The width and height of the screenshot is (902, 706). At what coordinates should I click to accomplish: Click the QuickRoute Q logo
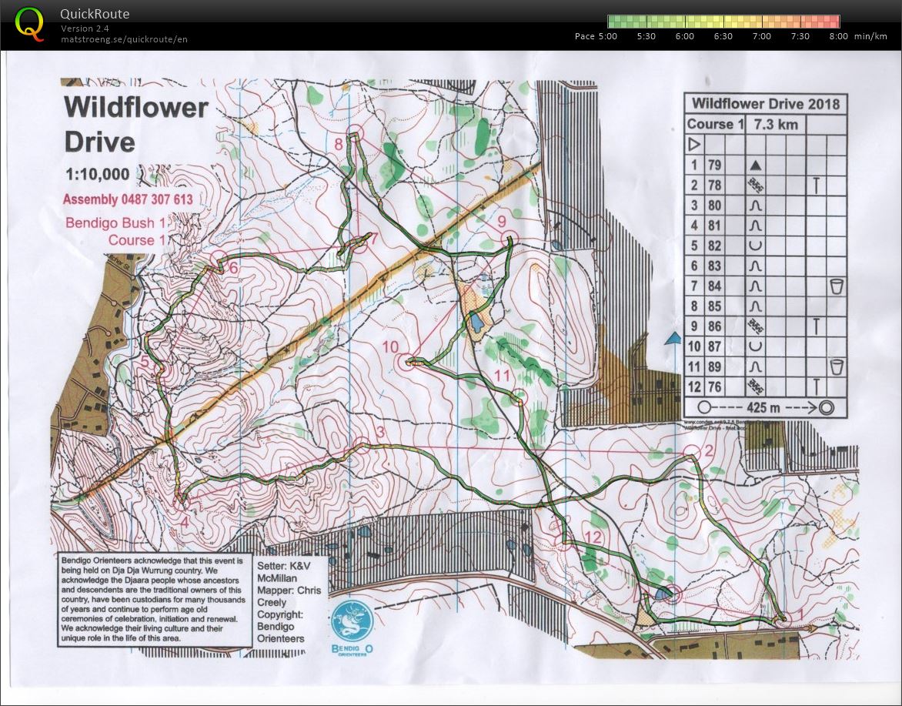click(x=29, y=23)
